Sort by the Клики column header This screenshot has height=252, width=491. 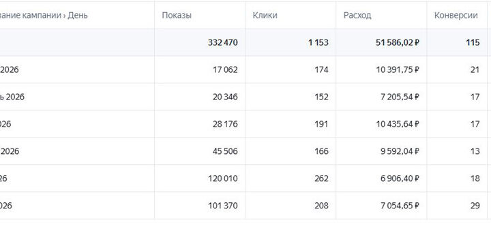pos(265,15)
